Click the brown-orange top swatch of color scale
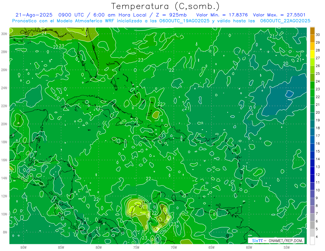Screen dimensions: 325x251 312,31
